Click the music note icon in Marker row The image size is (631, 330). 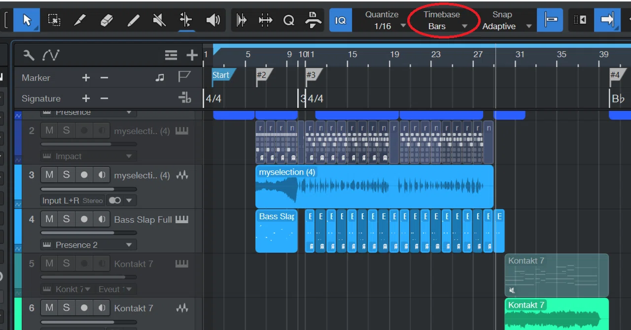coord(160,77)
